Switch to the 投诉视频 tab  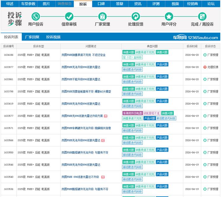(53, 37)
